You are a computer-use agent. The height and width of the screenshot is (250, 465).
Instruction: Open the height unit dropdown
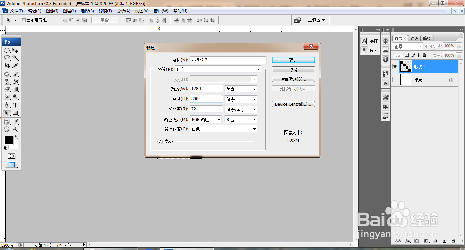(x=241, y=100)
